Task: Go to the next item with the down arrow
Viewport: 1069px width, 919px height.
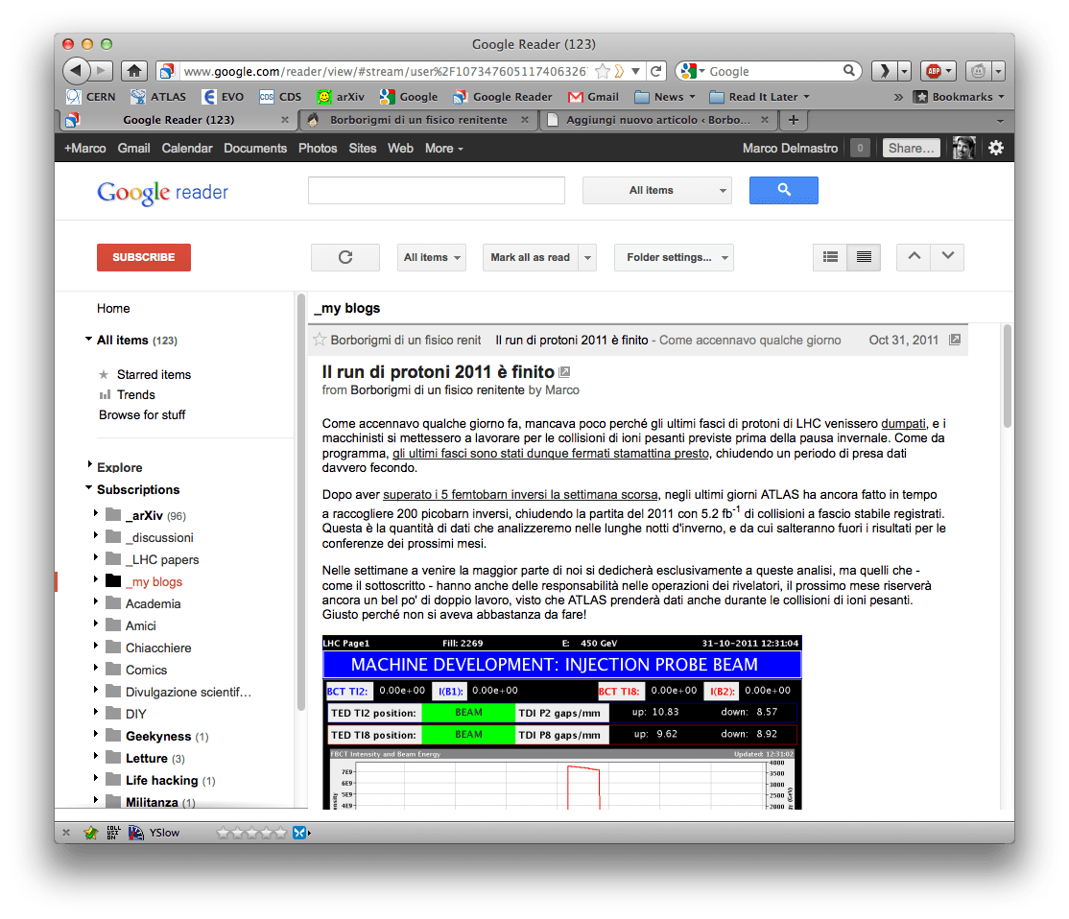Action: pos(948,257)
